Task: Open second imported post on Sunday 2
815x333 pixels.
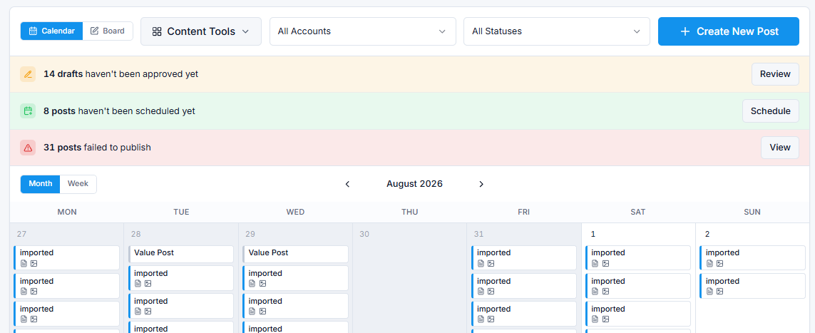Action: click(753, 286)
